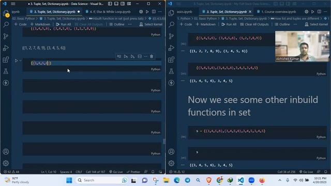Toggle panel layout in left title bar
The width and height of the screenshot is (331, 186).
tap(116, 4)
